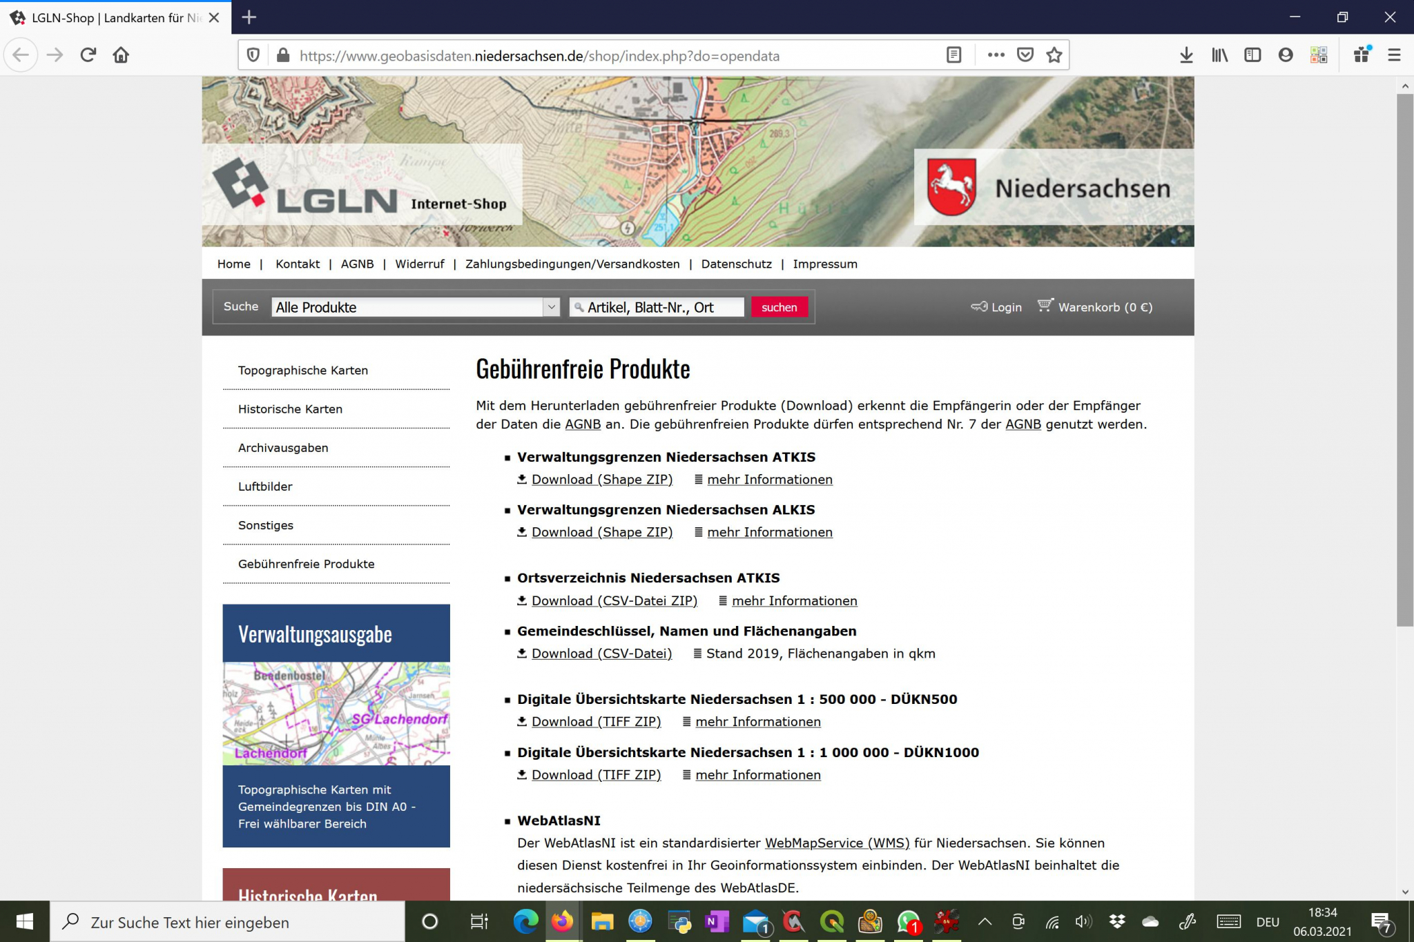Open the Warenkorb shopping cart icon
Screen dimensions: 1414x942
click(1045, 306)
